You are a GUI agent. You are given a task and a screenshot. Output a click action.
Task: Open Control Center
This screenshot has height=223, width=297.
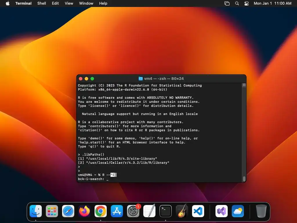tap(247, 3)
